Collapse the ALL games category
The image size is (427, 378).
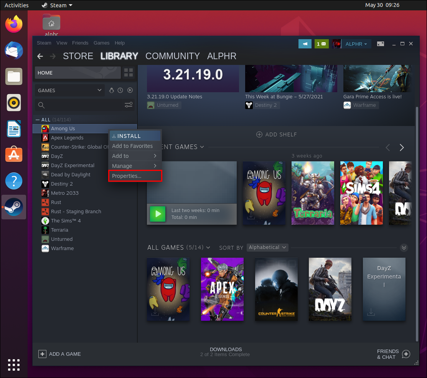(x=38, y=120)
